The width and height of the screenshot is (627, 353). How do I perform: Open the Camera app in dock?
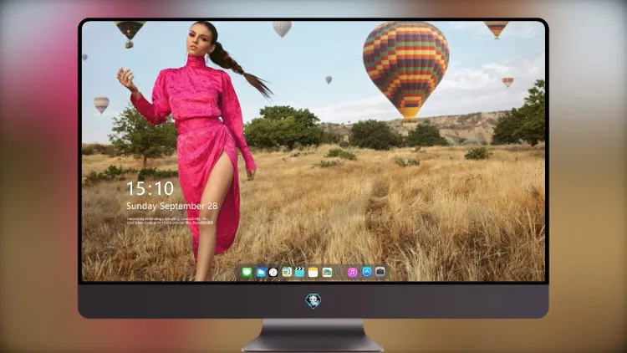tap(380, 272)
